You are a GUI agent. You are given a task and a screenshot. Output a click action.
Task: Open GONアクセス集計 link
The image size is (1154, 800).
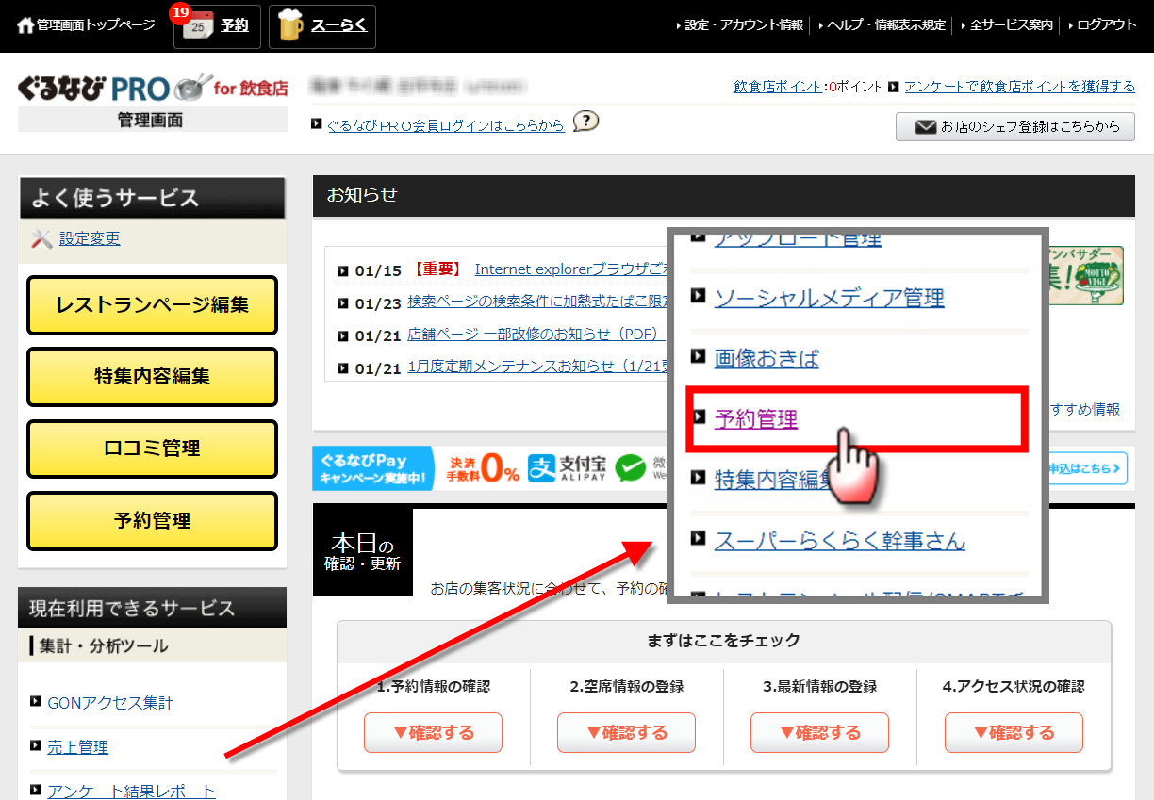pos(110,703)
